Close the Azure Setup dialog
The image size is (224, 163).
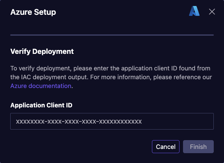(212, 12)
